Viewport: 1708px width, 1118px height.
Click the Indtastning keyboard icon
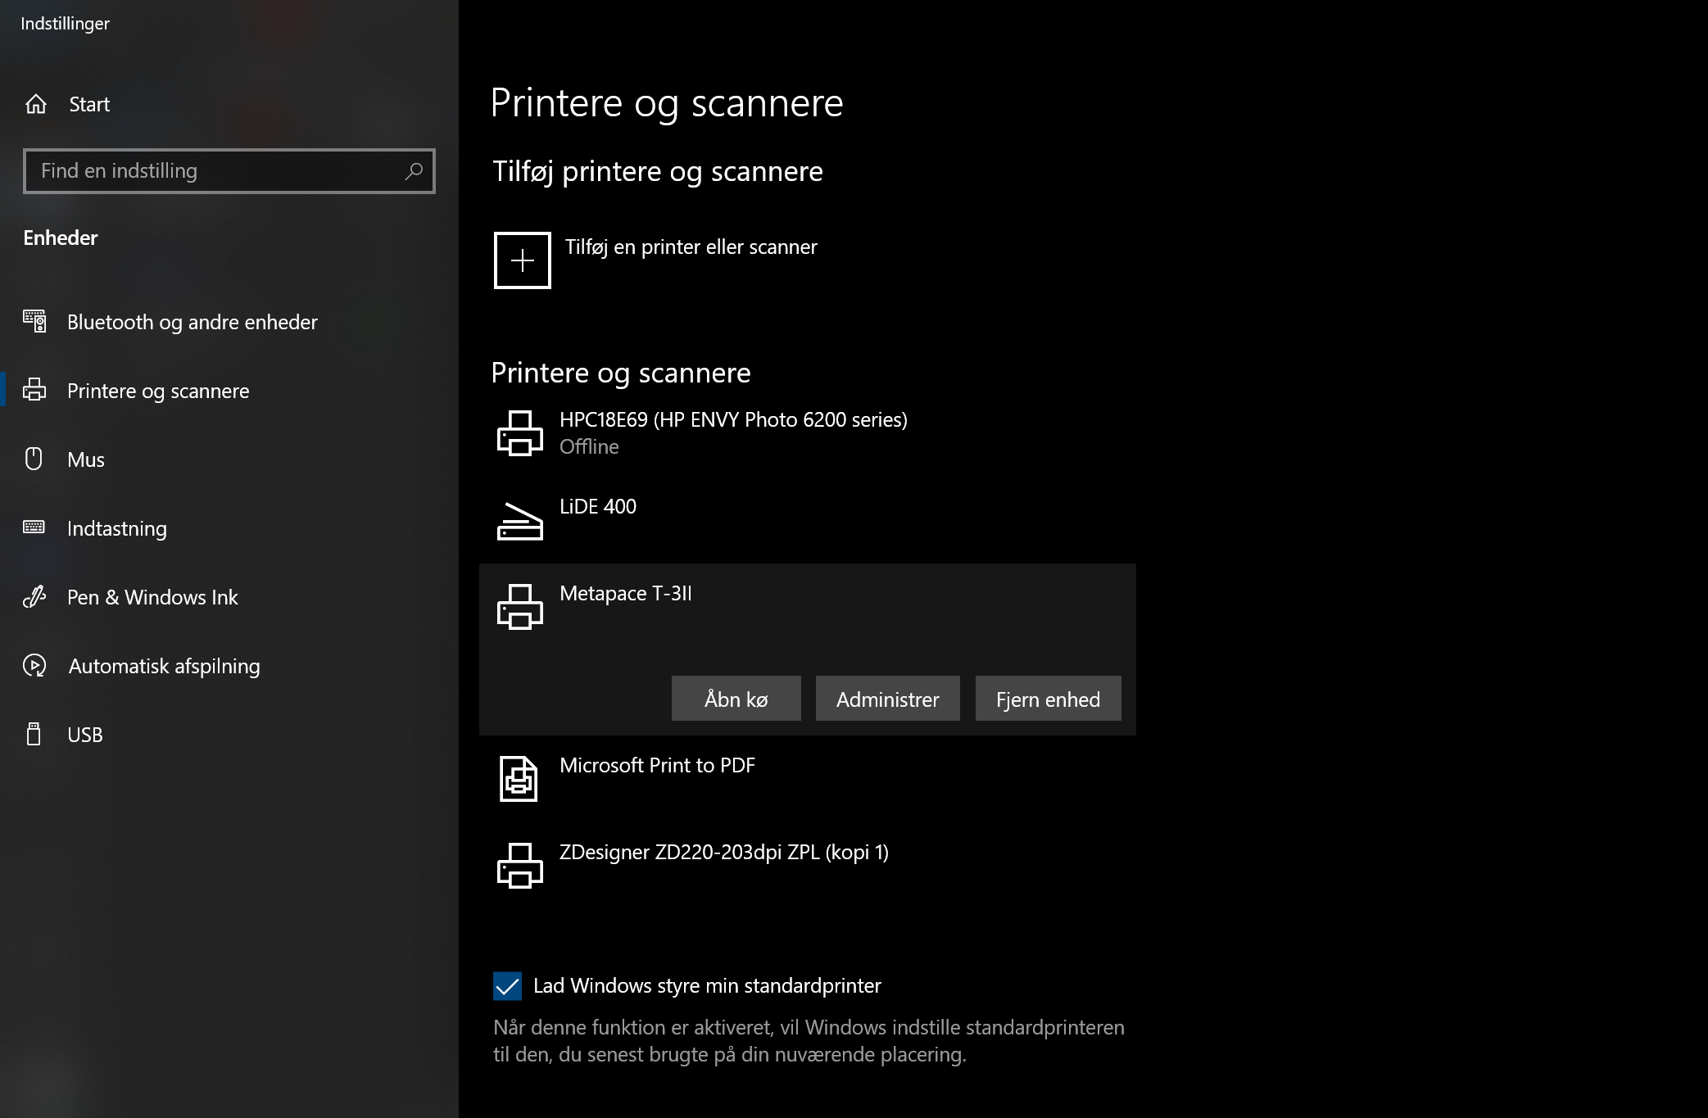(x=34, y=527)
